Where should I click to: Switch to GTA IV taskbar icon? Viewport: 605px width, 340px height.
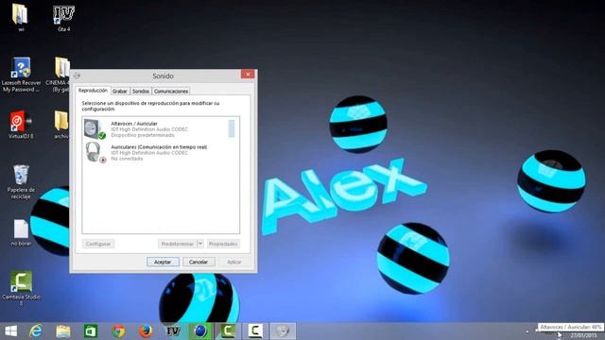point(173,331)
